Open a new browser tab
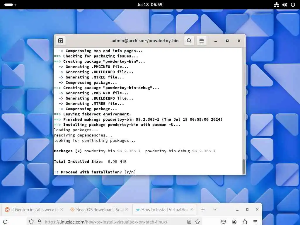 tap(203, 210)
